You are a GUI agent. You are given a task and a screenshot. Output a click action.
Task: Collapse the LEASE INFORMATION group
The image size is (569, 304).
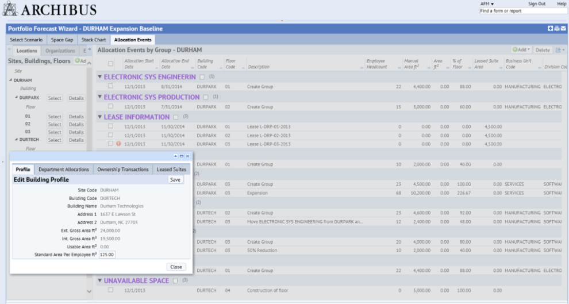[x=100, y=117]
